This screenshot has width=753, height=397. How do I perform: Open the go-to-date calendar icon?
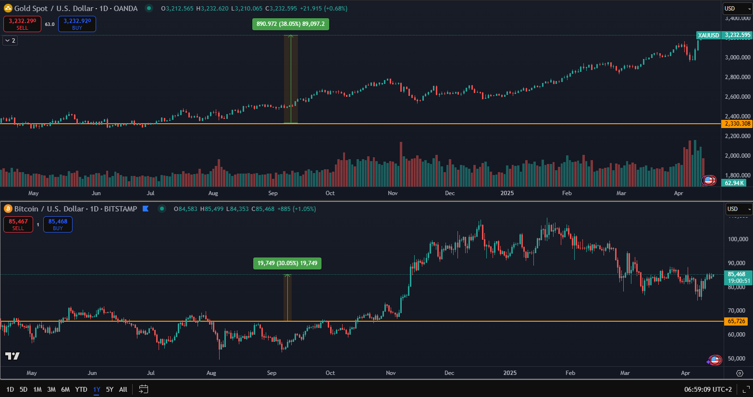point(143,389)
